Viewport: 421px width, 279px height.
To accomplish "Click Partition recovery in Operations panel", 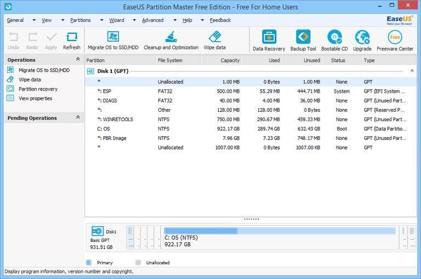I will [38, 89].
